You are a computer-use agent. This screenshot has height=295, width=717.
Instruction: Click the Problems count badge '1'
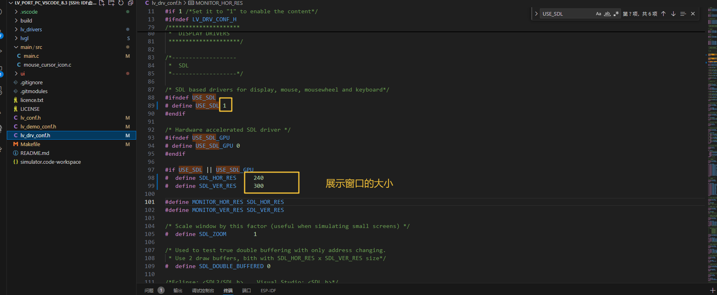pyautogui.click(x=161, y=290)
